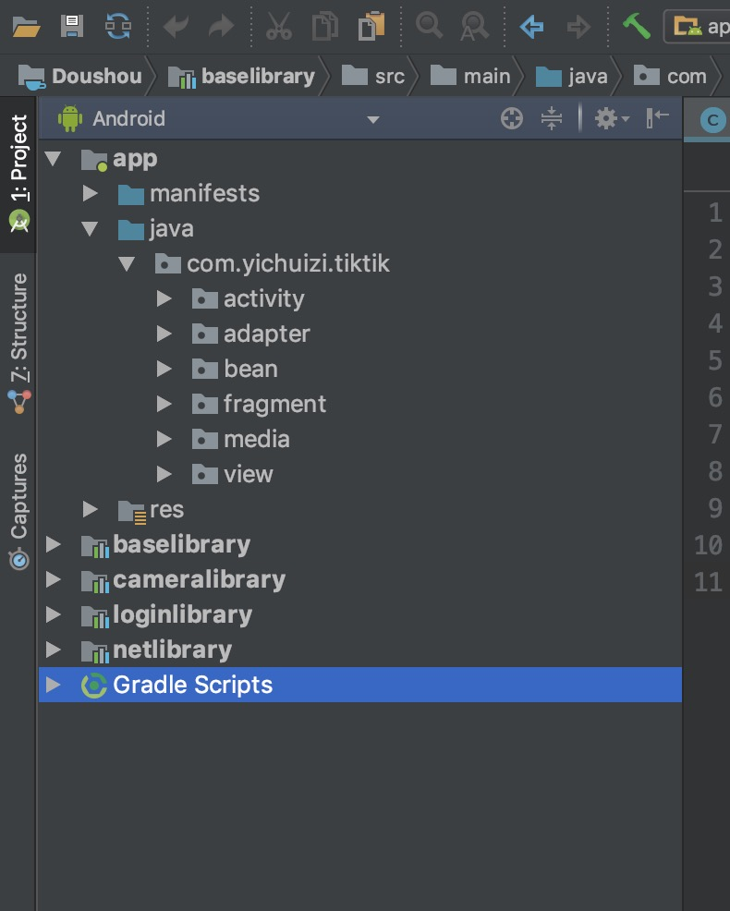Viewport: 730px width, 911px height.
Task: Expand the baselibrary module
Action: pos(54,544)
